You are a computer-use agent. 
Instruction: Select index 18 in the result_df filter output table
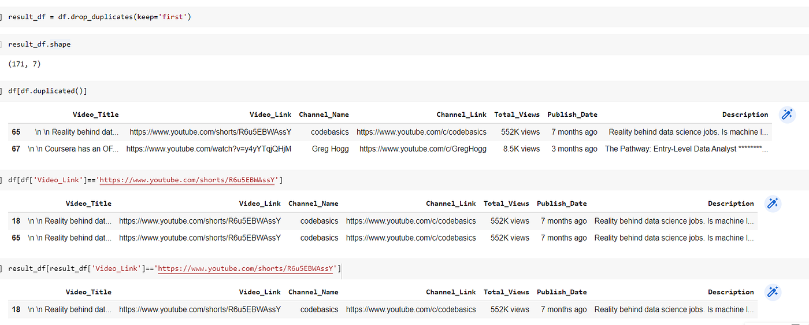click(x=16, y=309)
